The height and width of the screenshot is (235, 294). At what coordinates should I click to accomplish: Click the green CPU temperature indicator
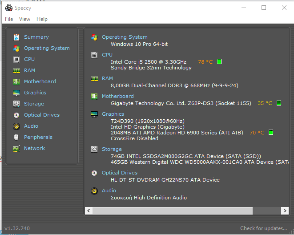point(219,61)
